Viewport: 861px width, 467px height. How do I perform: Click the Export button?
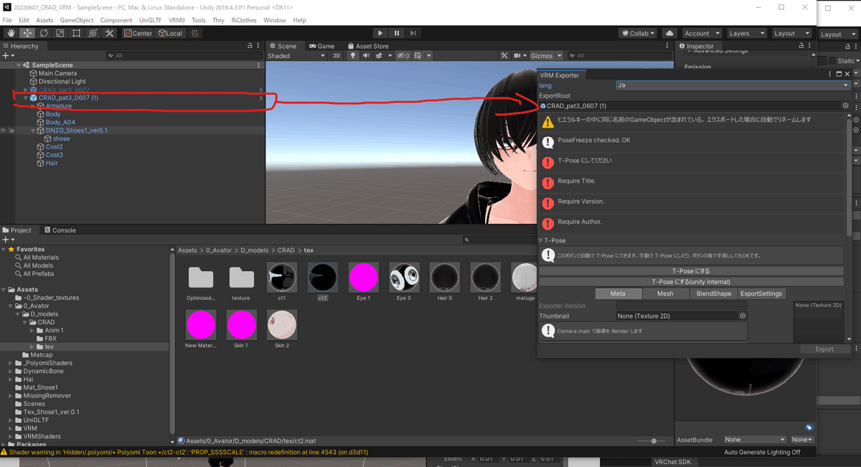pos(824,349)
